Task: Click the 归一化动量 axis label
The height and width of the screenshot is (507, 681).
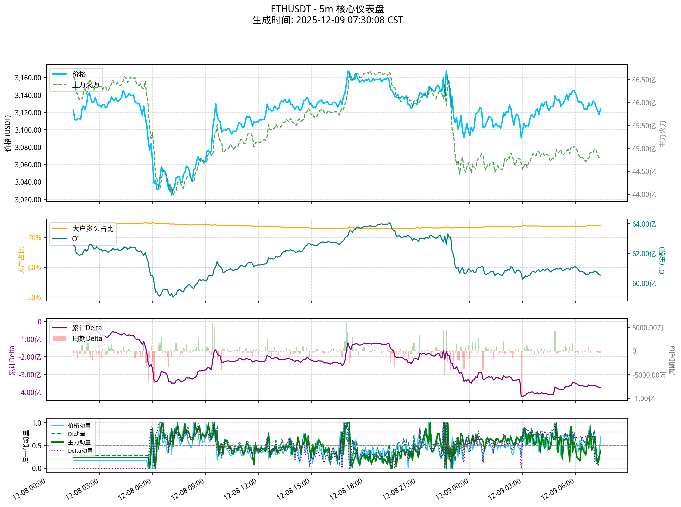Action: pos(26,446)
